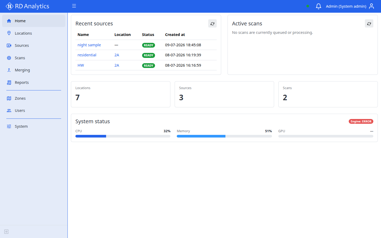Click the System status heading
381x238 pixels.
pos(93,121)
